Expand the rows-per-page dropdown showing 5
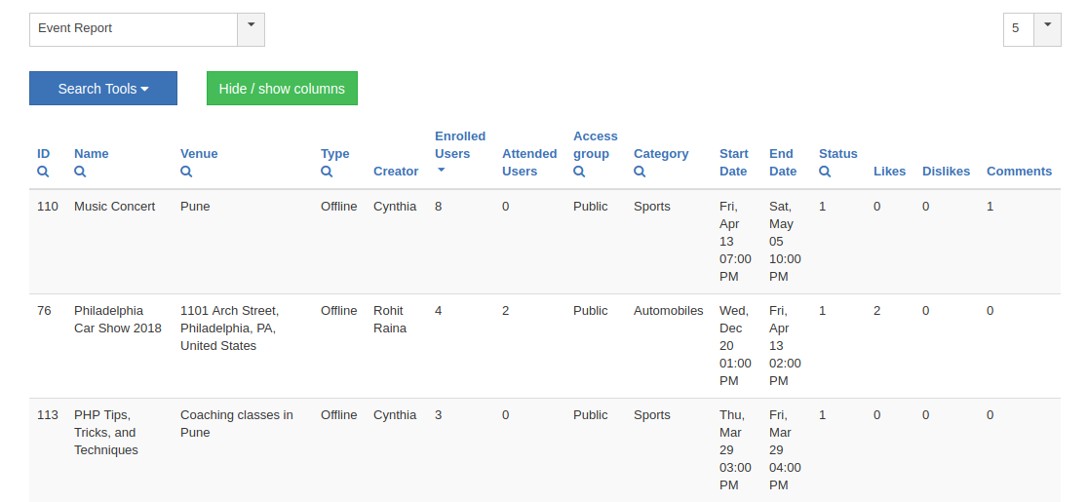Viewport: 1088px width, 502px height. (1047, 28)
